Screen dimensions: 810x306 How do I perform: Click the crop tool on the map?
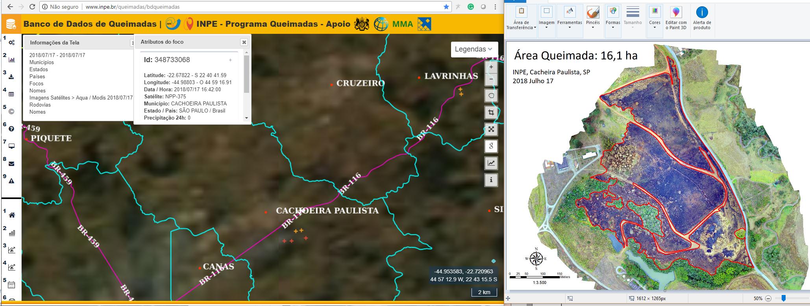click(491, 113)
